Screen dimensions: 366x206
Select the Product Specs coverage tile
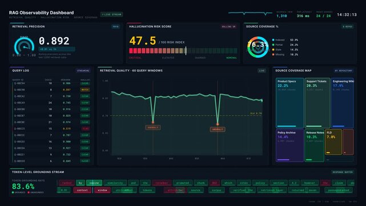click(x=289, y=103)
